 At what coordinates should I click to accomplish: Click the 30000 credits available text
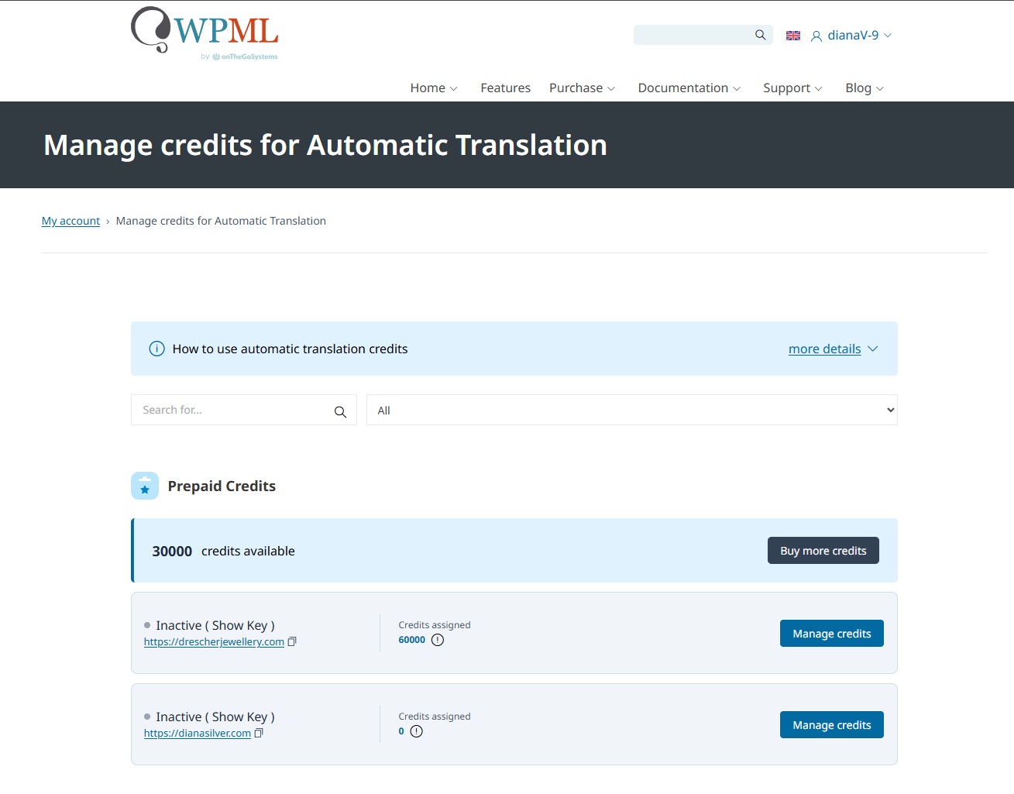pos(223,551)
